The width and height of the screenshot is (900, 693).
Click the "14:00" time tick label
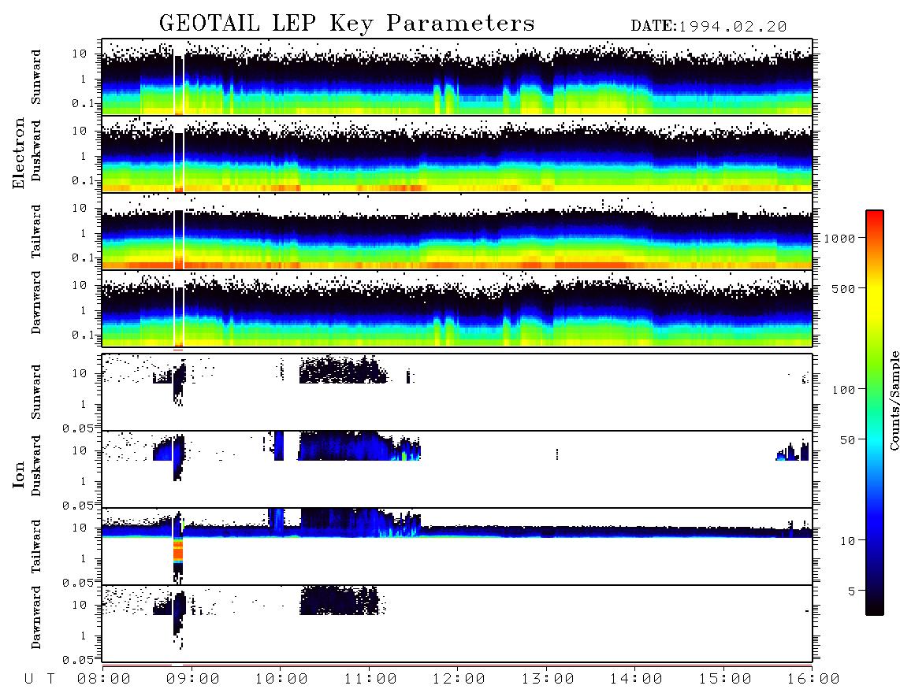pyautogui.click(x=636, y=679)
